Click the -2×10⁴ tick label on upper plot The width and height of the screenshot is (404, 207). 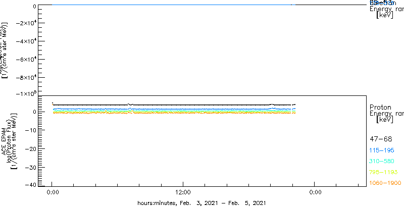(x=26, y=23)
